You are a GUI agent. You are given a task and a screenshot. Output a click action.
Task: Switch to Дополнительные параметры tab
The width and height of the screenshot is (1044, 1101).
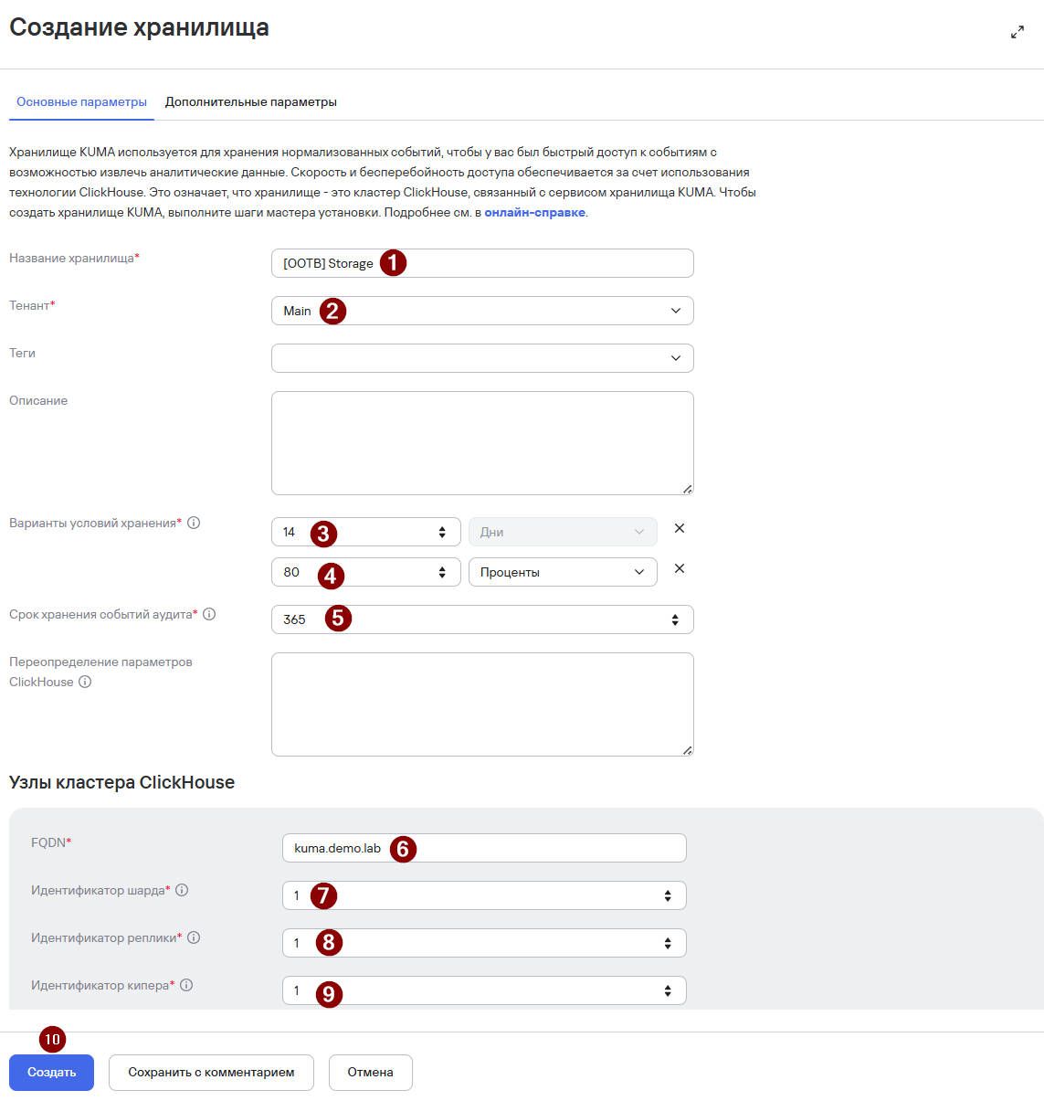click(x=251, y=101)
